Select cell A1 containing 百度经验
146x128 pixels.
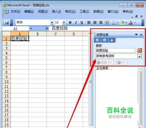[x=20, y=39]
